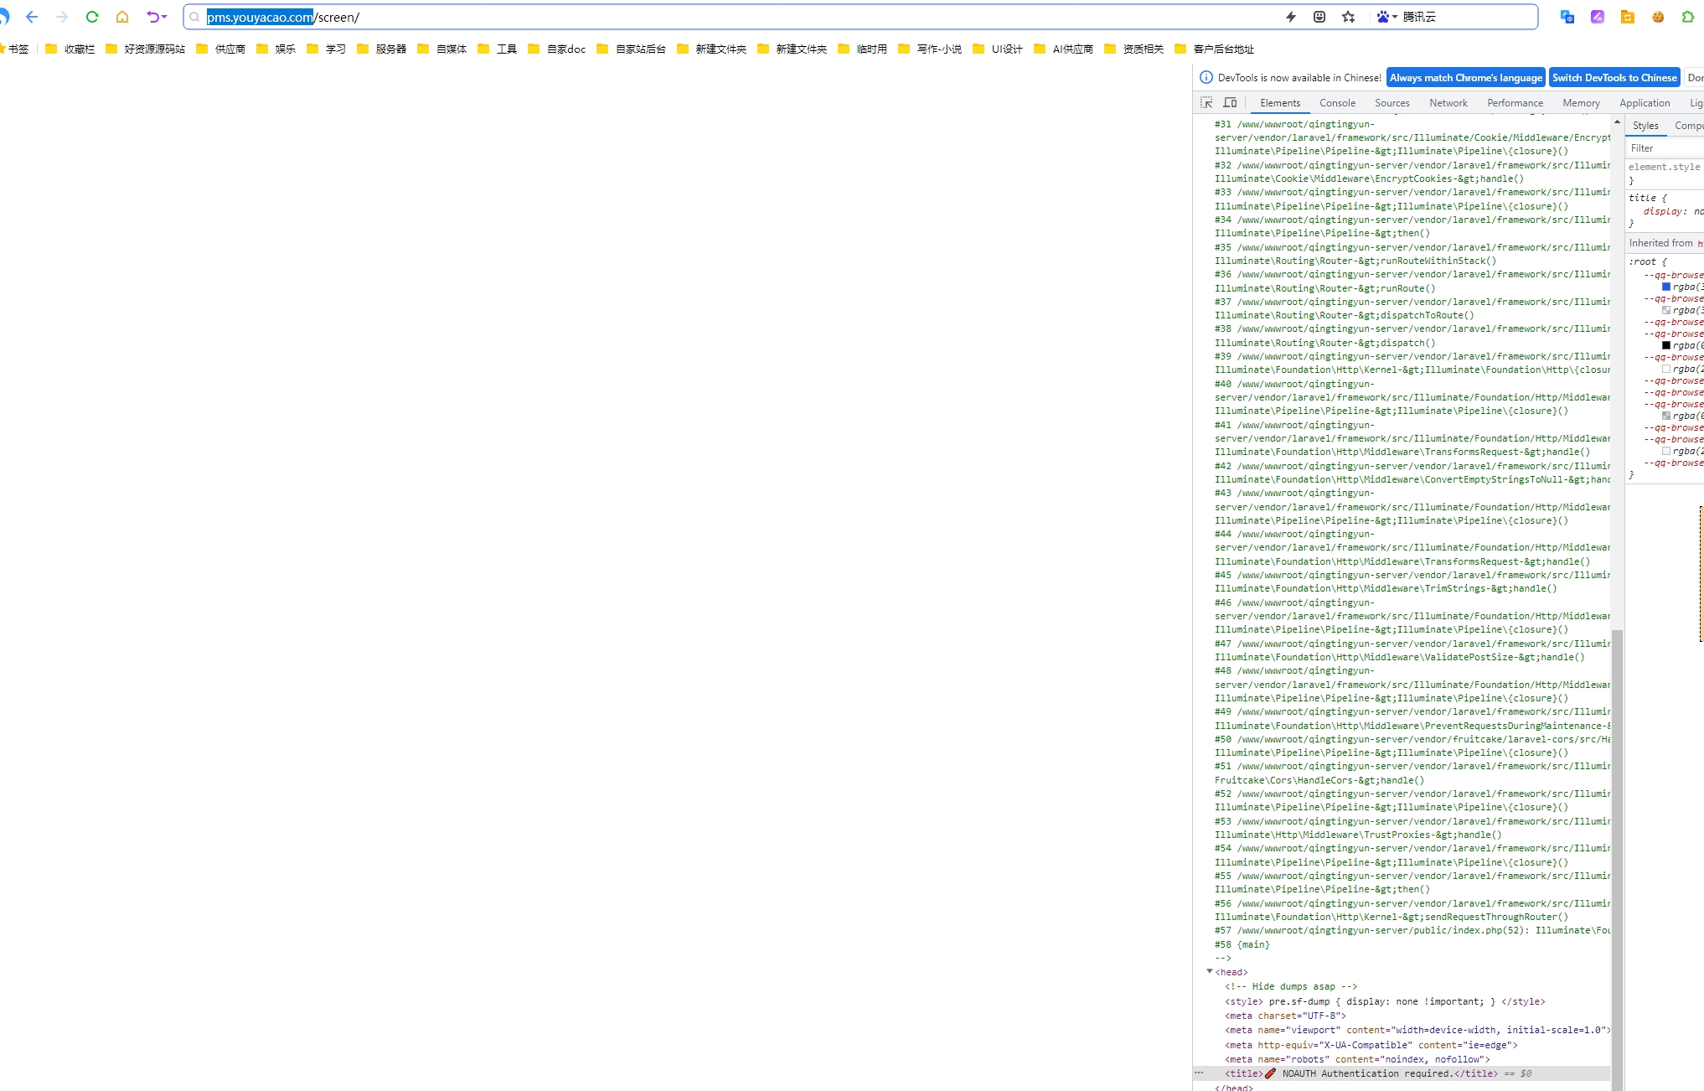Image resolution: width=1704 pixels, height=1091 pixels.
Task: Collapse the head element in DOM tree
Action: tap(1210, 972)
